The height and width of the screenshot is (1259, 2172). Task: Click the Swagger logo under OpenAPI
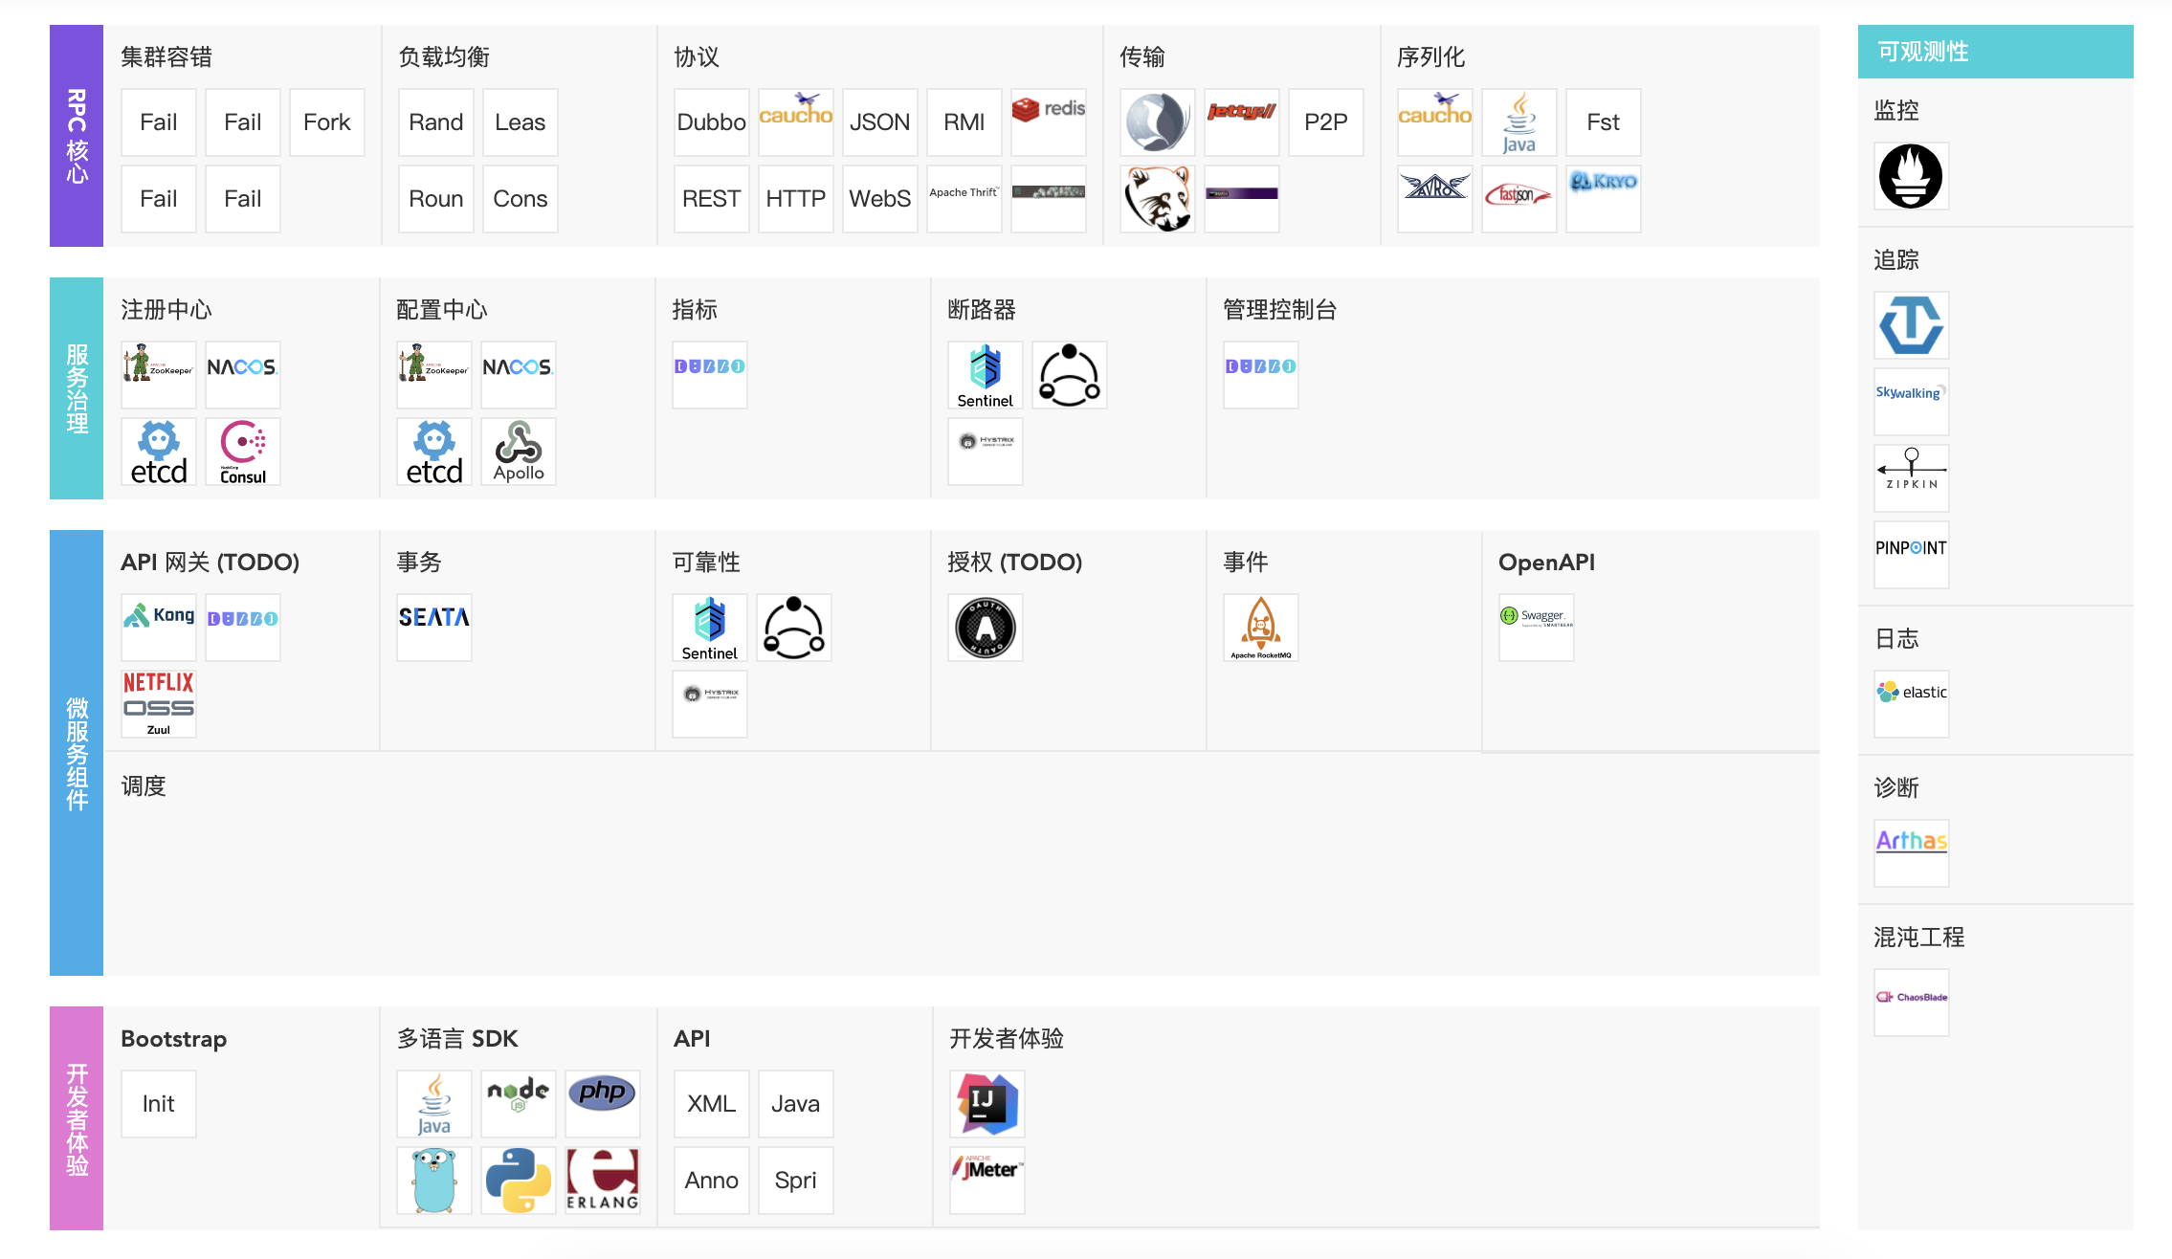1536,628
